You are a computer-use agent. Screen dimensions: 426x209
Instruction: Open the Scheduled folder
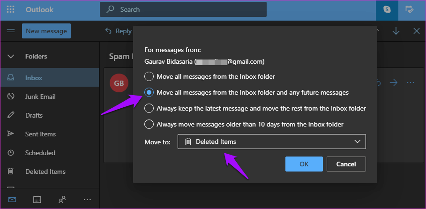point(50,153)
